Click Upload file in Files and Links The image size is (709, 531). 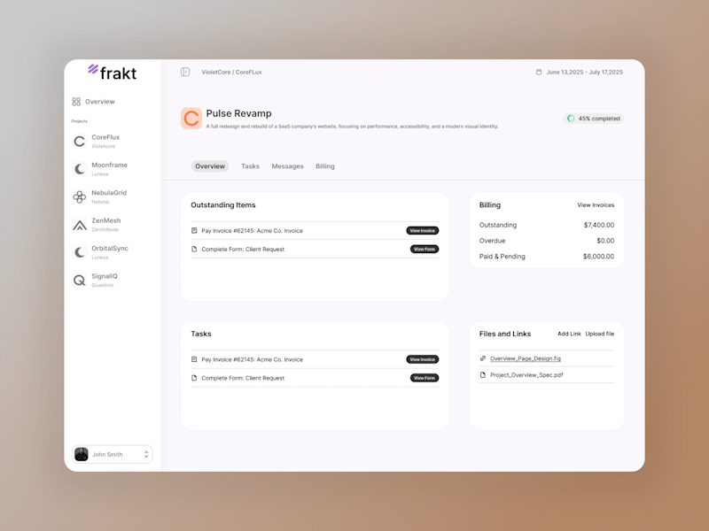coord(600,334)
